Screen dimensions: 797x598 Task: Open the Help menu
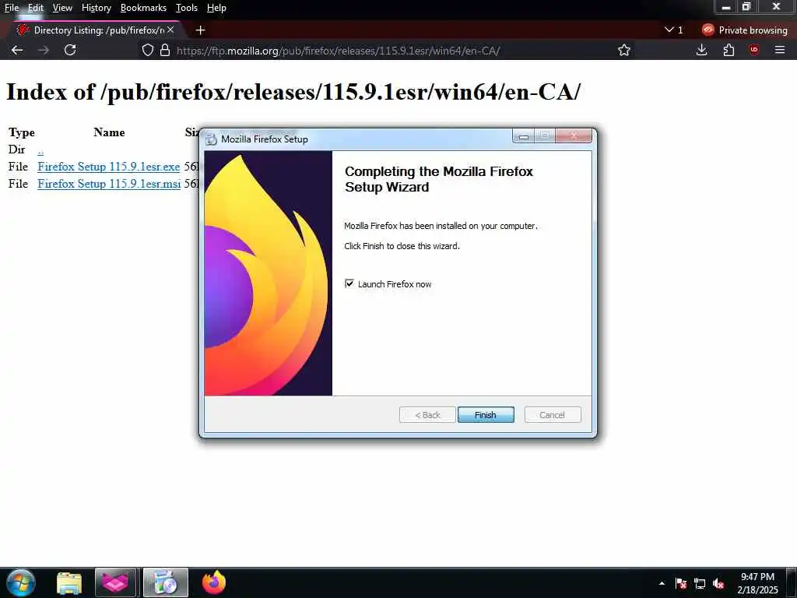point(216,8)
